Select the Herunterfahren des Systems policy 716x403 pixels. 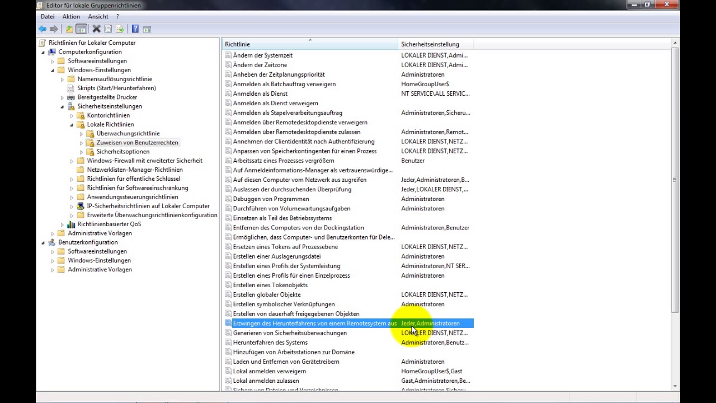coord(270,343)
